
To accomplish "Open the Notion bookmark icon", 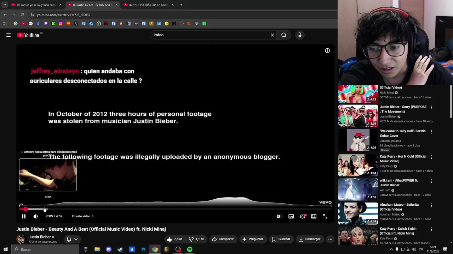I will point(129,24).
